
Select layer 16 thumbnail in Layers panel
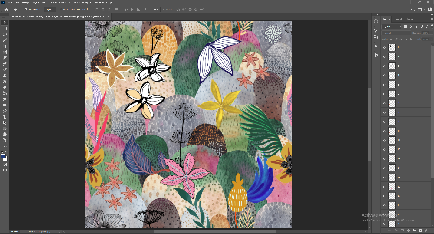392,187
